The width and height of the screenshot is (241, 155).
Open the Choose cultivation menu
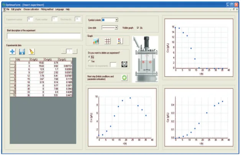(31, 9)
